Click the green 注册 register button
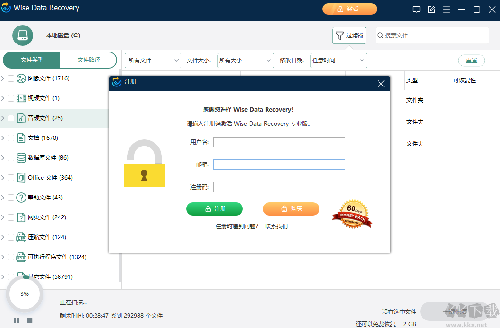The image size is (500, 328). coord(215,209)
